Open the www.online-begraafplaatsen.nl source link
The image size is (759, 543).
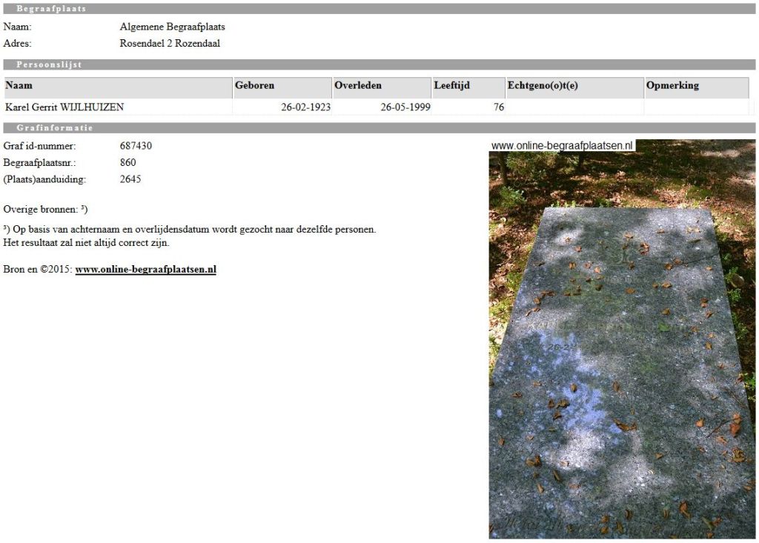pyautogui.click(x=146, y=270)
